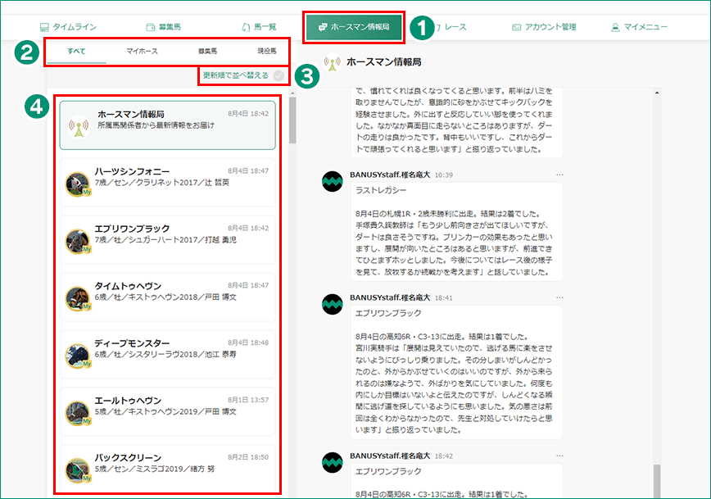Click the antenna icon in ホースマン情報局 list card
711x499 pixels.
(x=79, y=126)
